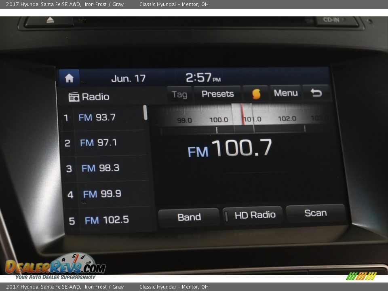Select preset 5 FM 102.5
388x291 pixels.
pos(109,220)
